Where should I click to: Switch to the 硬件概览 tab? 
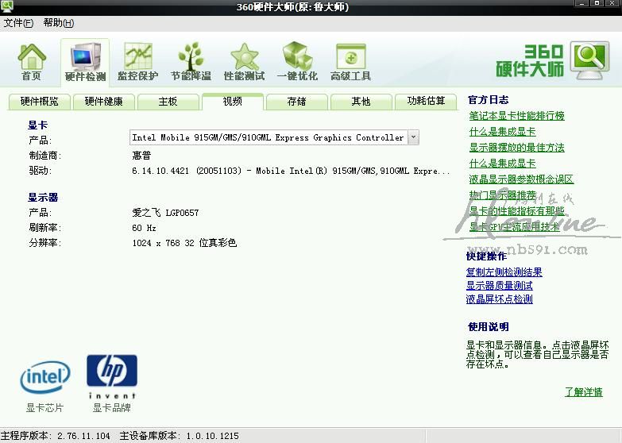tap(39, 102)
